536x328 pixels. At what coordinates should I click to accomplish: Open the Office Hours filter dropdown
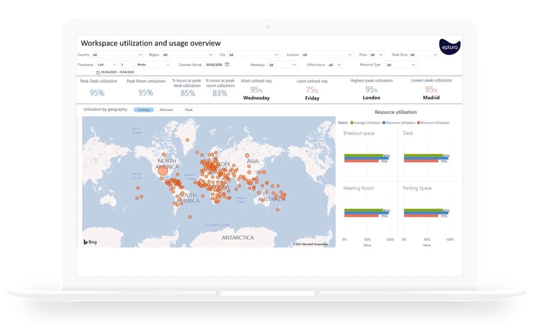(x=335, y=65)
